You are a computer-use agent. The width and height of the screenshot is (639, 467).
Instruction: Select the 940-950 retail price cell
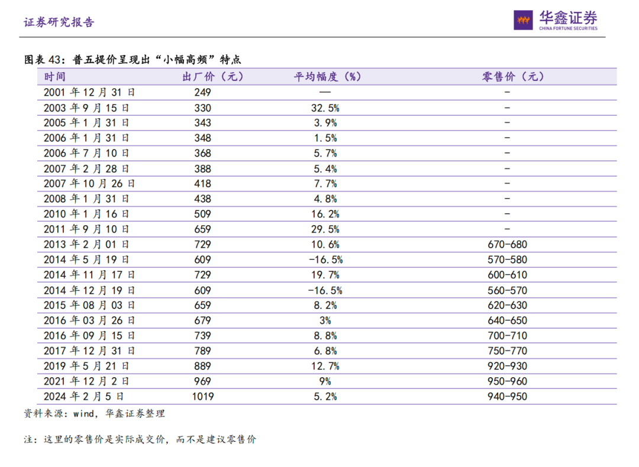506,397
